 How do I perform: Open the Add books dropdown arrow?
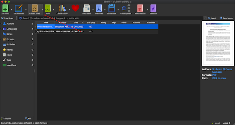(11, 9)
